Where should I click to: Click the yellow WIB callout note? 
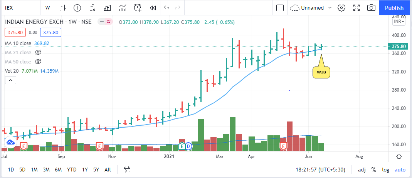click(321, 72)
